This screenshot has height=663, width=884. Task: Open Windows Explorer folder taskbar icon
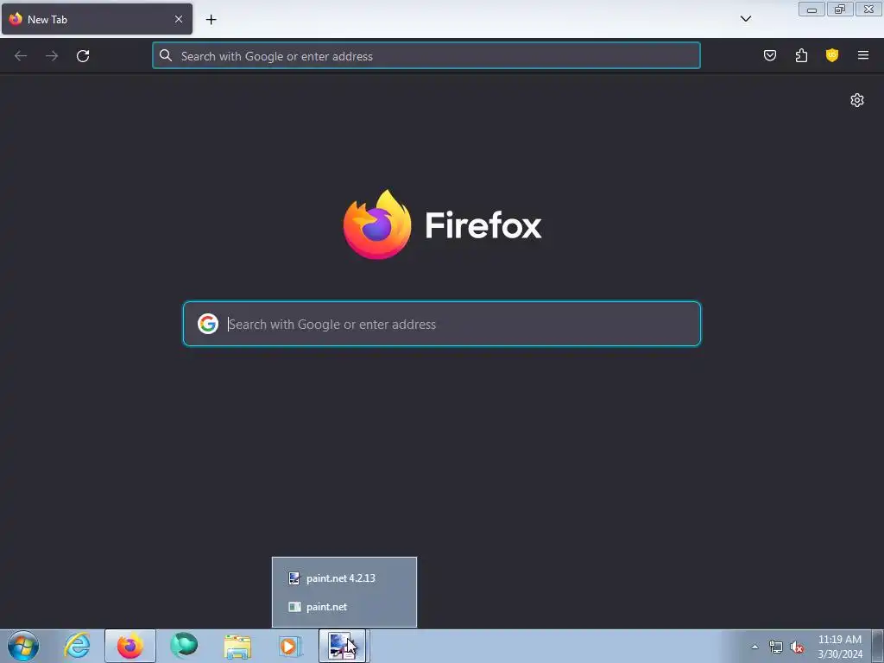pos(237,646)
